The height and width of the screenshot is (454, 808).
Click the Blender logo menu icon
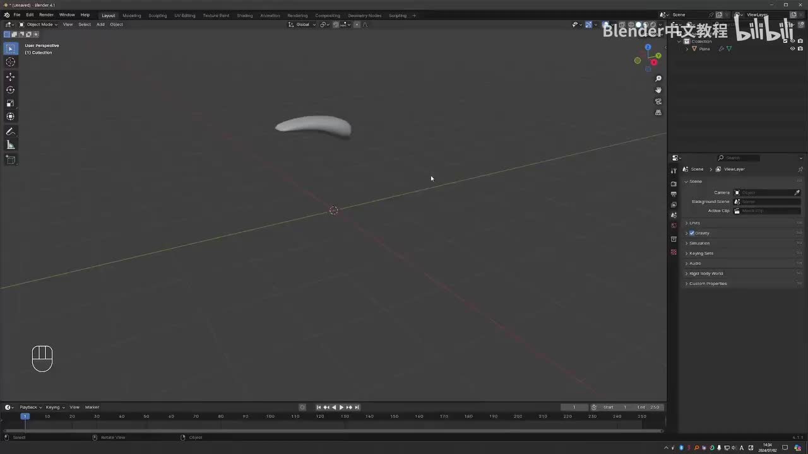[6, 15]
